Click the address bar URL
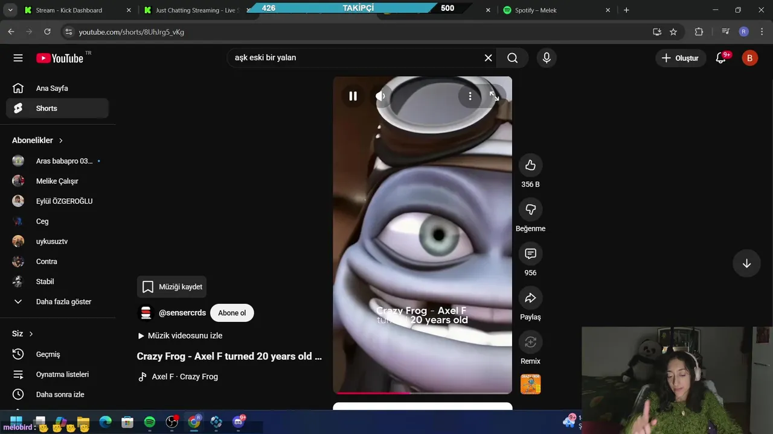Image resolution: width=773 pixels, height=434 pixels. click(x=132, y=32)
